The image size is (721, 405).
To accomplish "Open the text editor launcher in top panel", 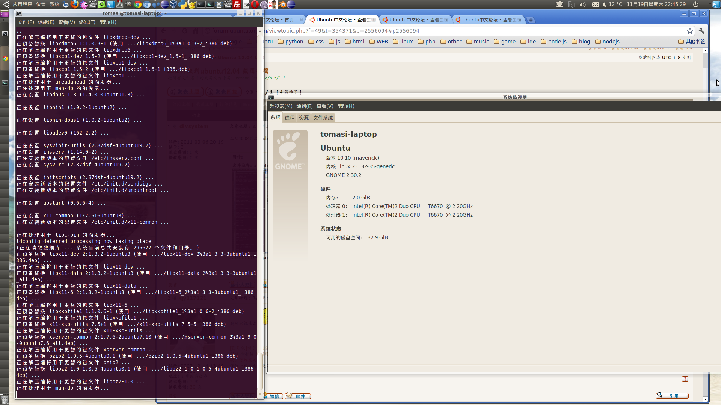I will 246,4.
